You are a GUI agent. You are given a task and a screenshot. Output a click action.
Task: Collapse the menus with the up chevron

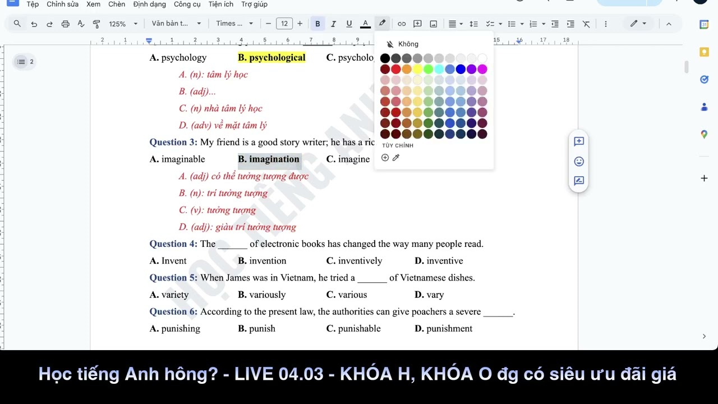click(669, 24)
